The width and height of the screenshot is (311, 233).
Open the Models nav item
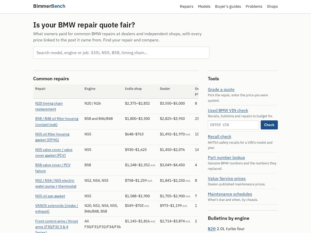pyautogui.click(x=204, y=6)
